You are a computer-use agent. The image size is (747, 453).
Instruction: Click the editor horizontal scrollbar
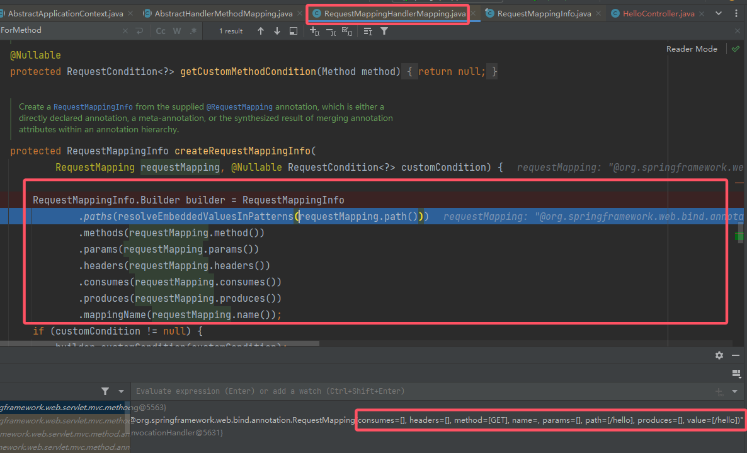click(x=159, y=343)
